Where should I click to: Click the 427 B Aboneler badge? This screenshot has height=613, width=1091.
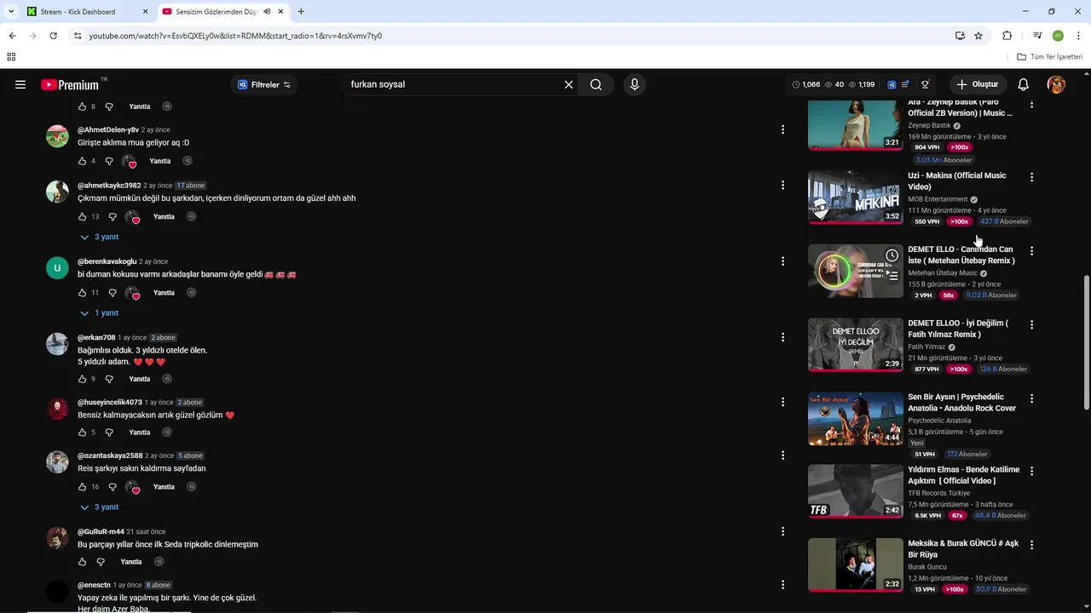click(1004, 221)
